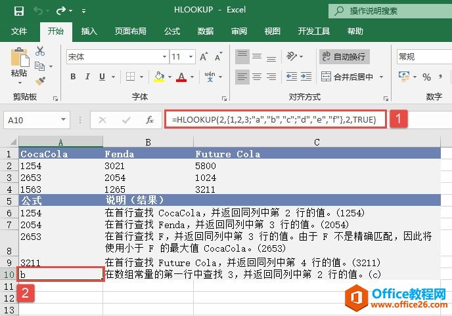This screenshot has height=316, width=452.
Task: Click the Enter checkmark formula icon
Action: [x=126, y=120]
